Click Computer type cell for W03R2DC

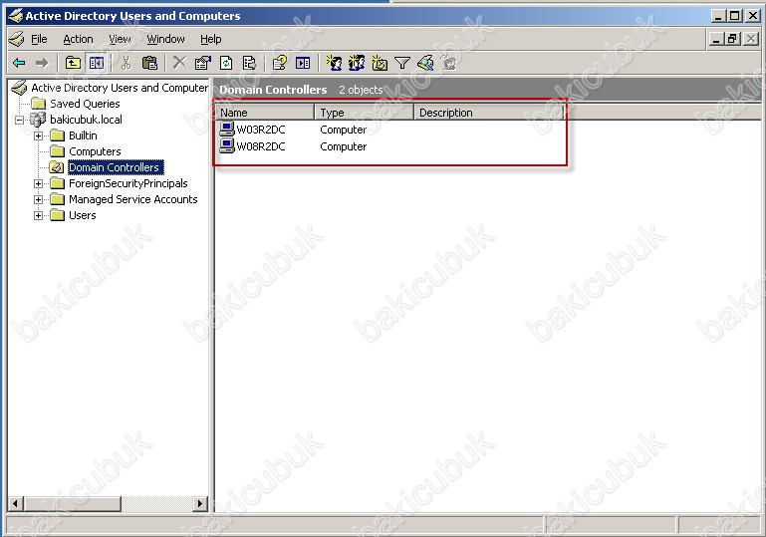pos(343,130)
